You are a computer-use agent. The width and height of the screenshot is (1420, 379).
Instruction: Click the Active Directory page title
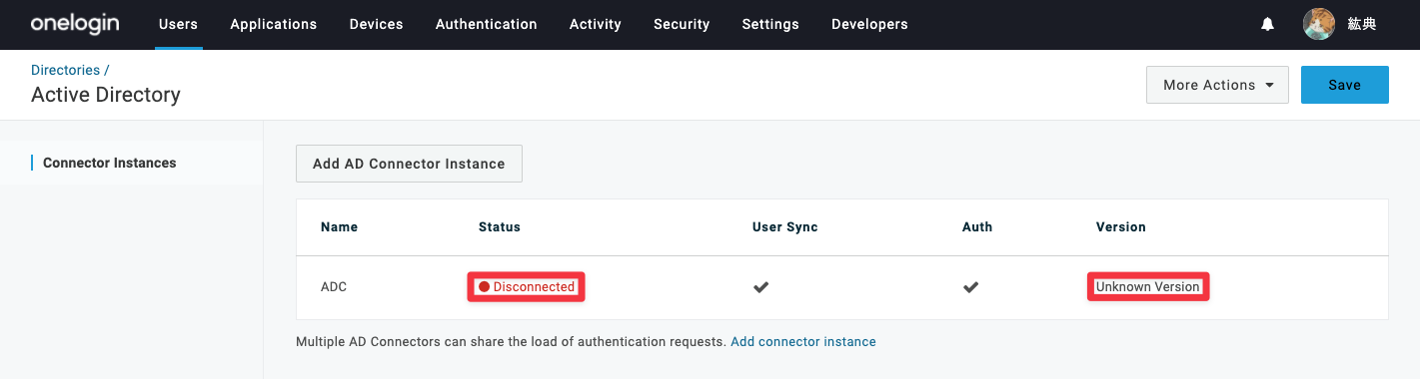(x=106, y=95)
